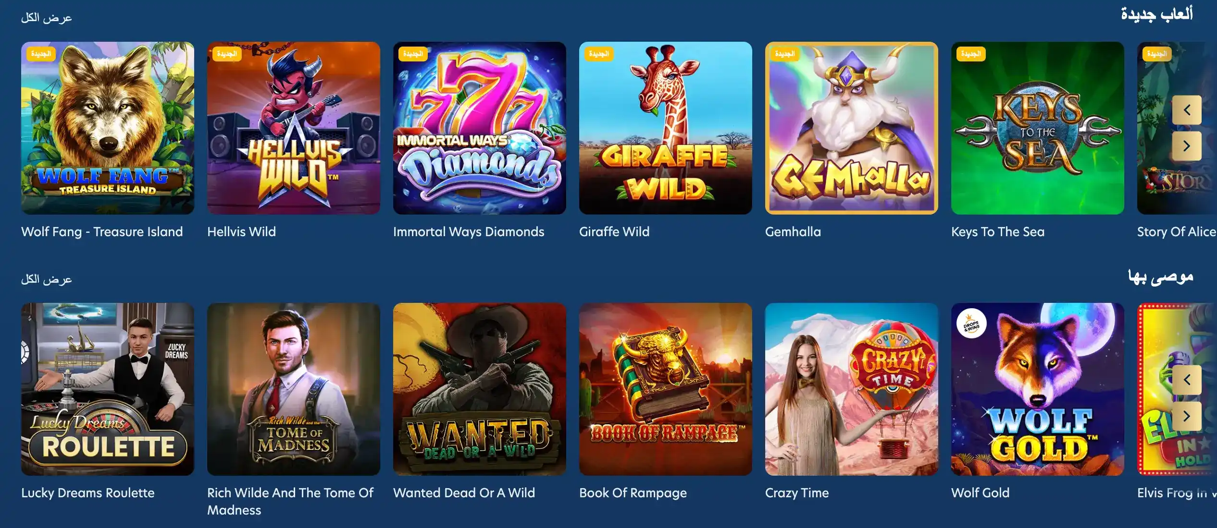Open the Book Of Rampage thumbnail
The image size is (1217, 528).
click(x=666, y=389)
